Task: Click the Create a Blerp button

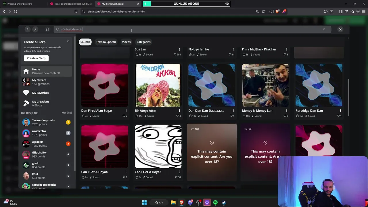Action: pyautogui.click(x=36, y=58)
